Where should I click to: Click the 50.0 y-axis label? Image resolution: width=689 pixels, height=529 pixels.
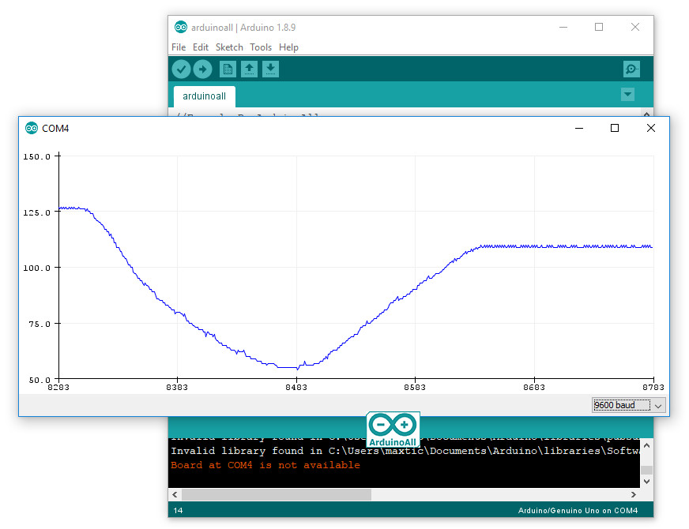40,380
